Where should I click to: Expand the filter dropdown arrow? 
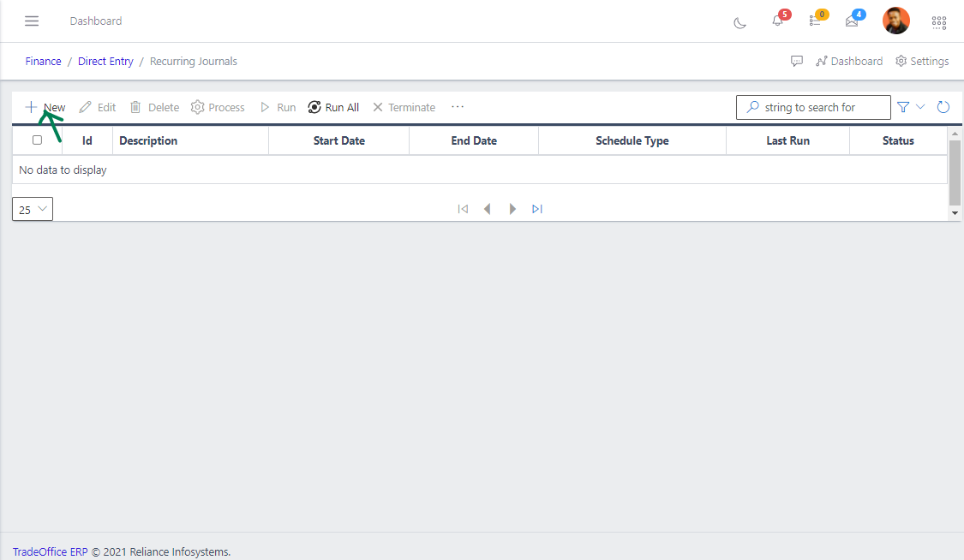921,107
